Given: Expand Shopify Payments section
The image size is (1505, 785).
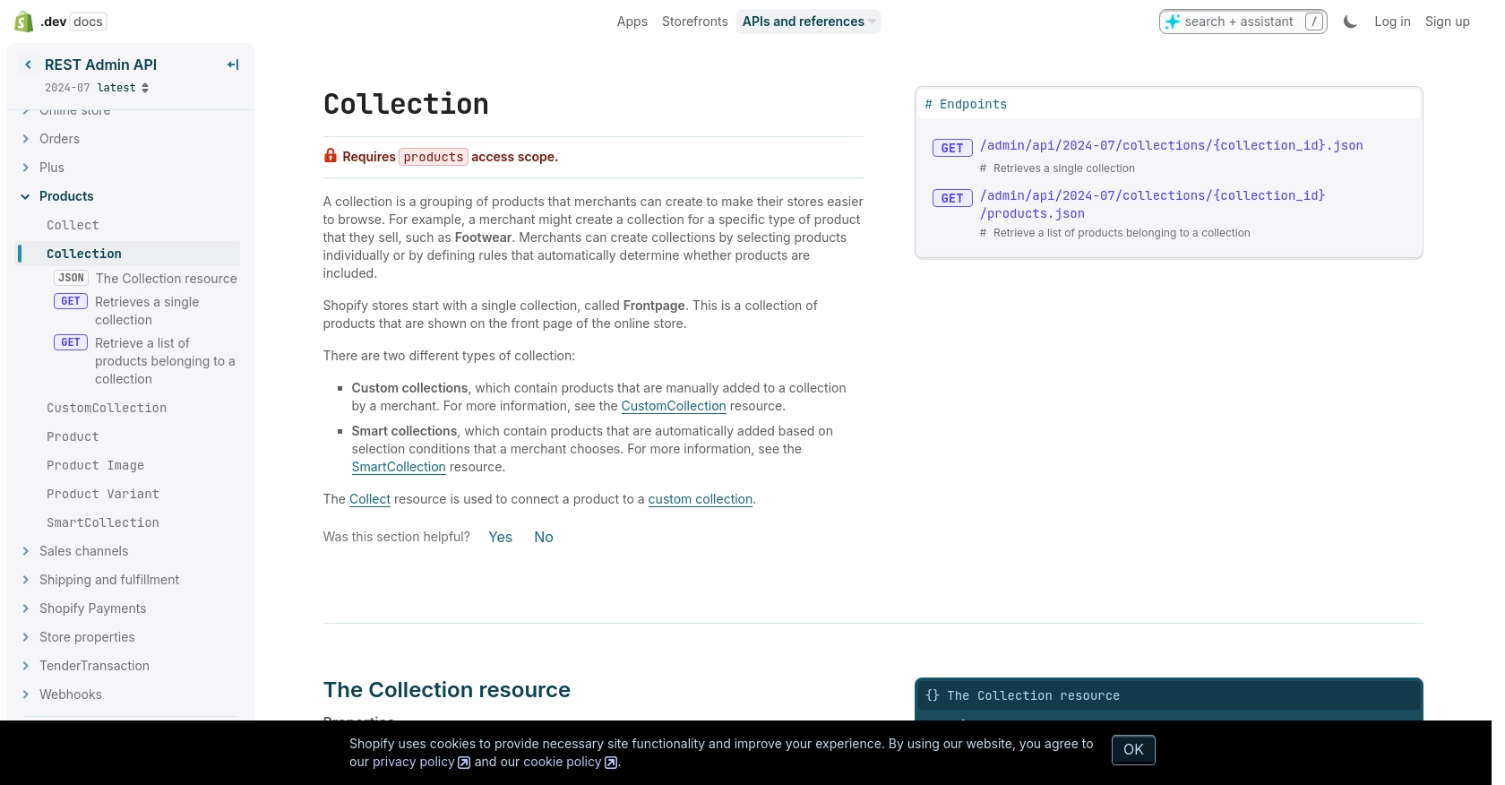Looking at the screenshot, I should coord(25,608).
